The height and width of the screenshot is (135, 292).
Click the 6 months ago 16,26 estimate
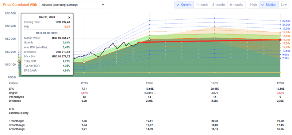[280, 129]
